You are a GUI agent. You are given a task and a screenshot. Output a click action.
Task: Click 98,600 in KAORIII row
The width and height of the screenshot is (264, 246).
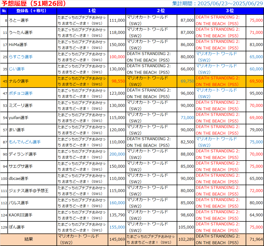187,215
